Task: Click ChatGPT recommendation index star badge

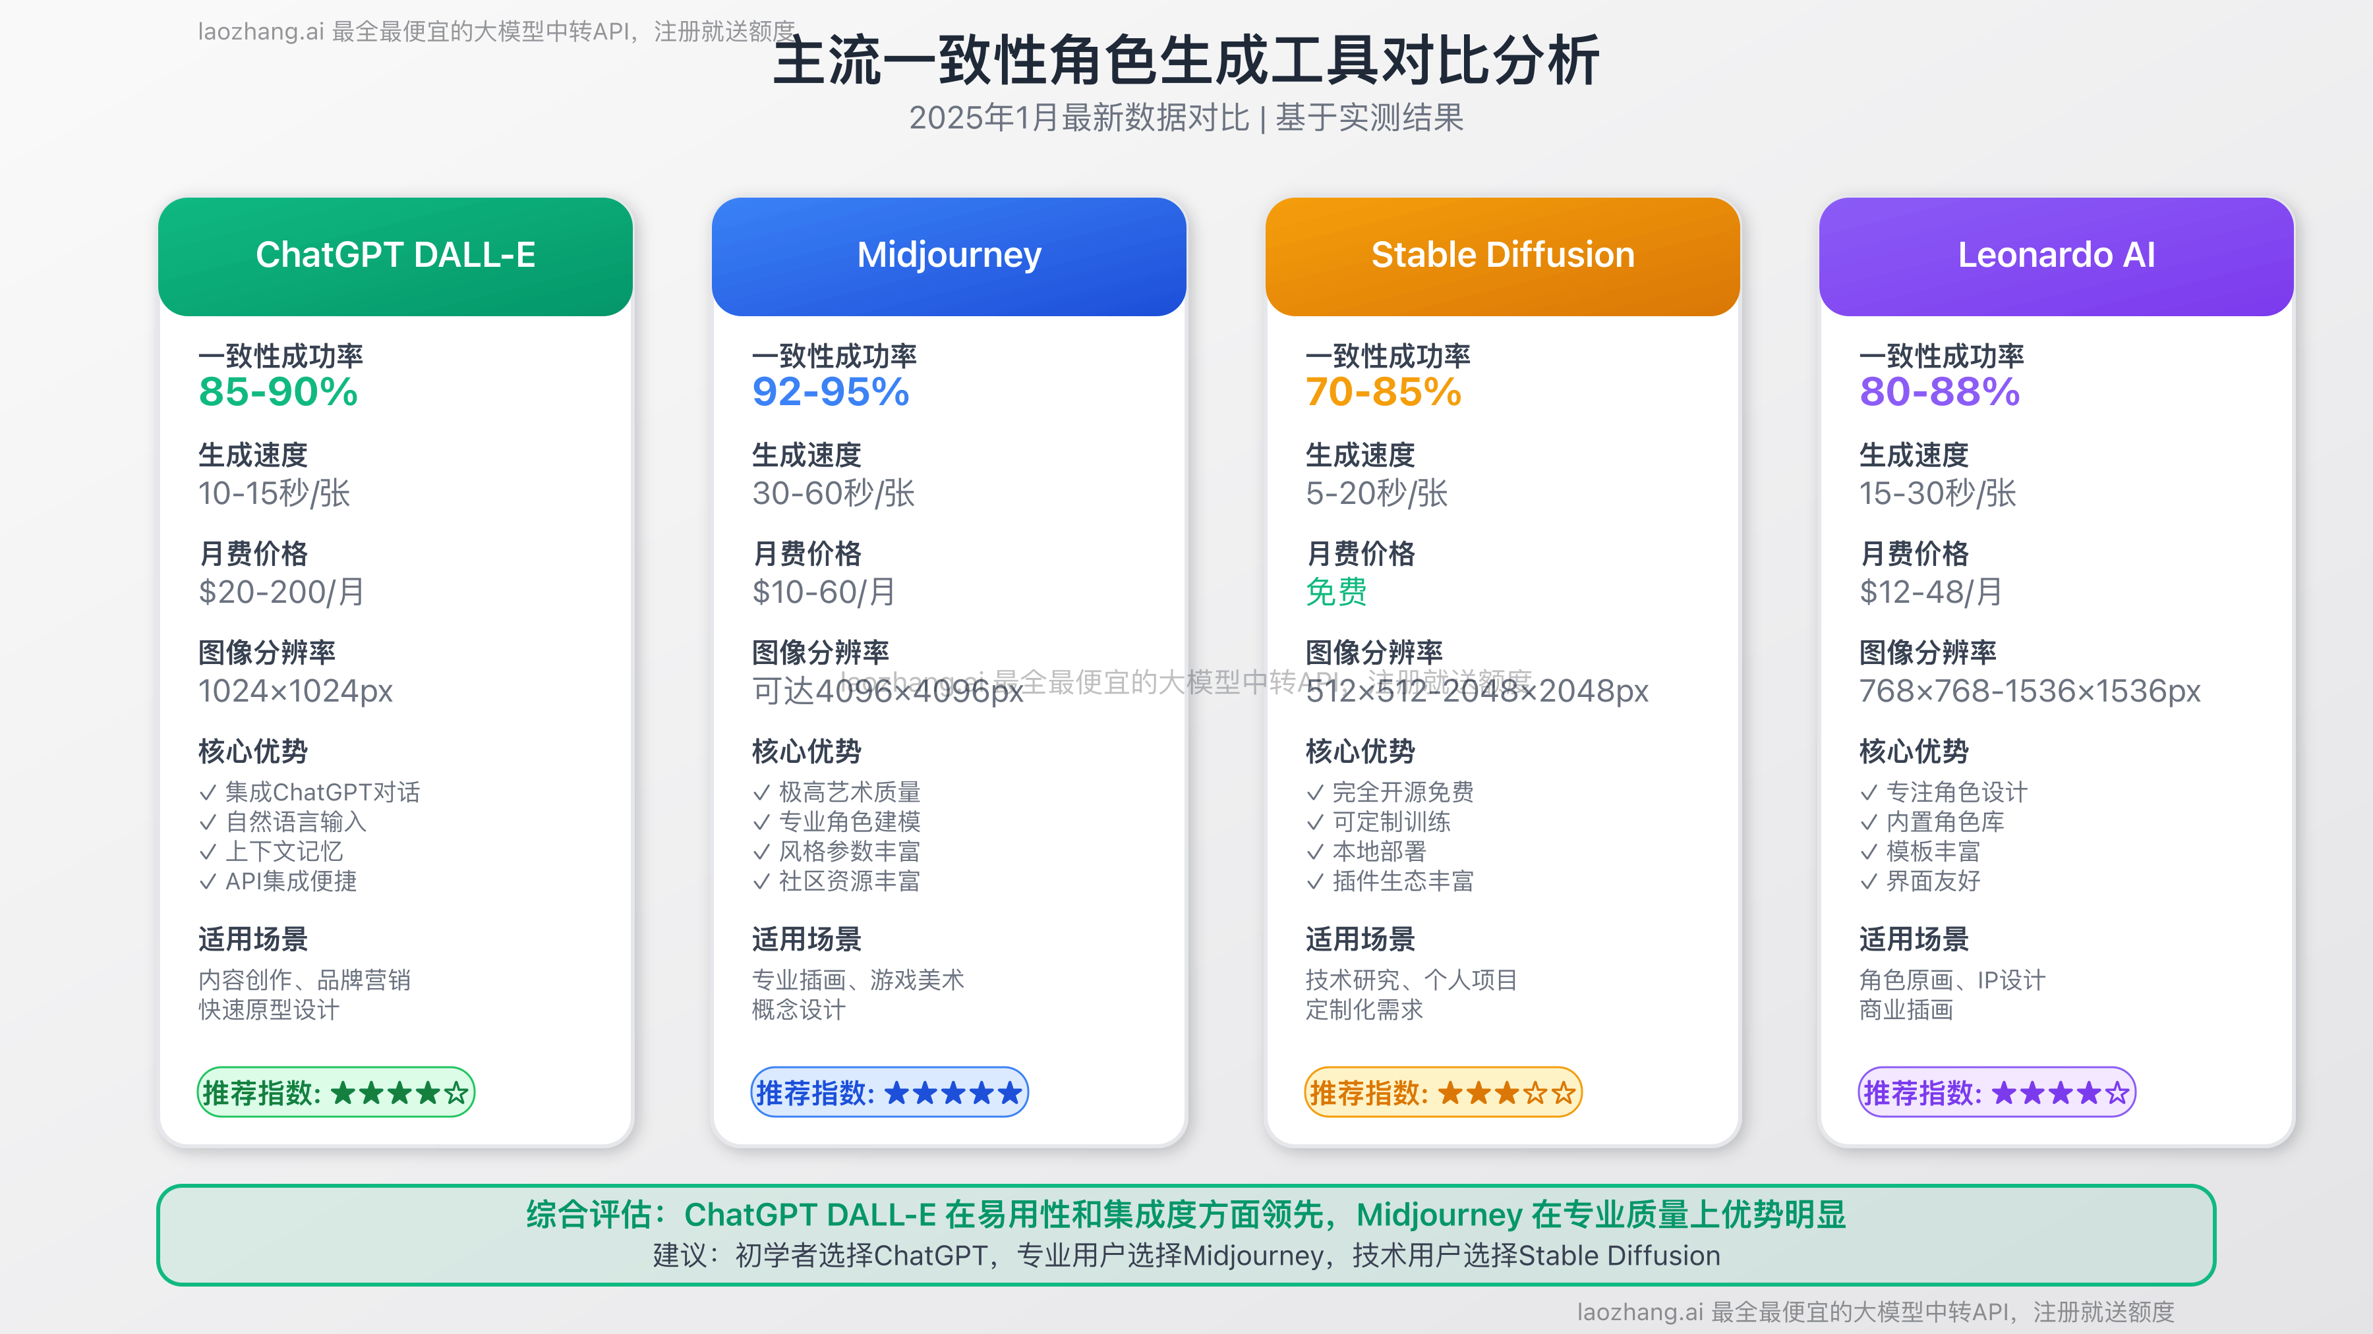Action: 336,1092
